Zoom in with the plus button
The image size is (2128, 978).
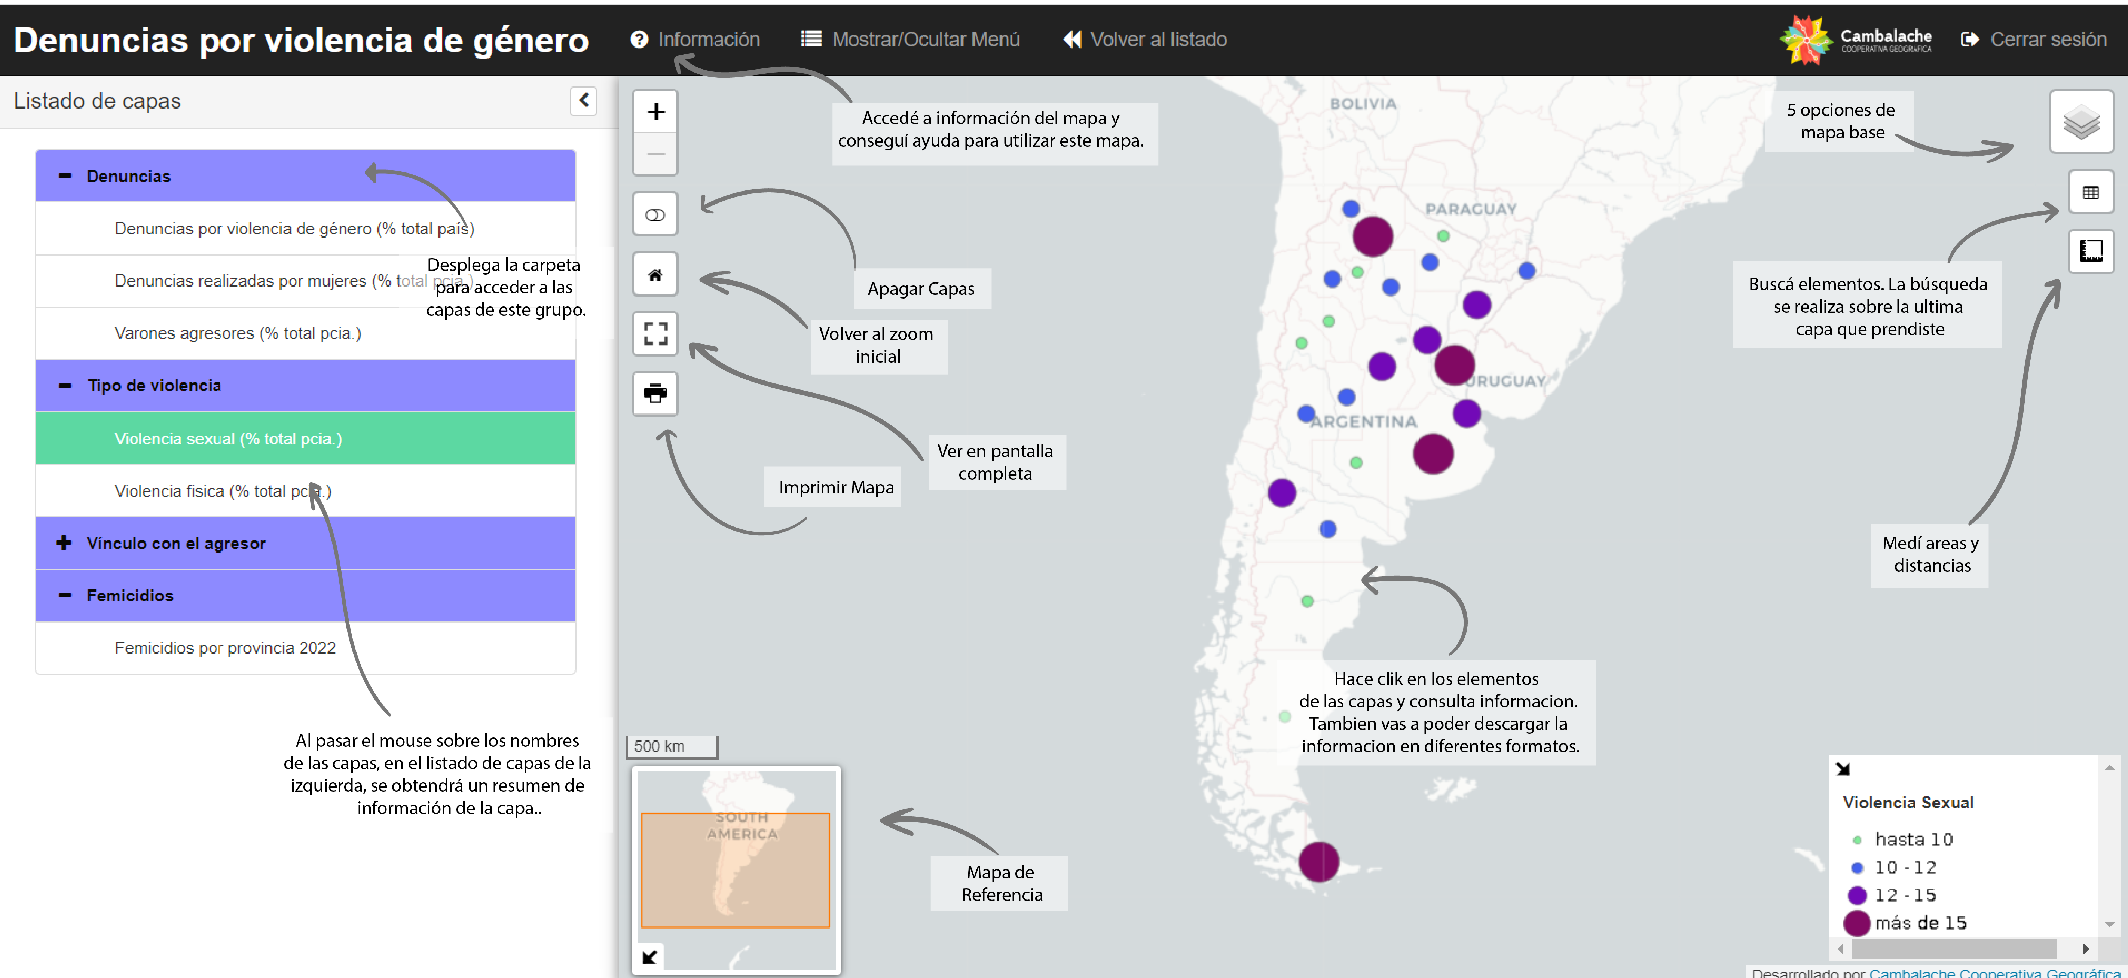655,111
